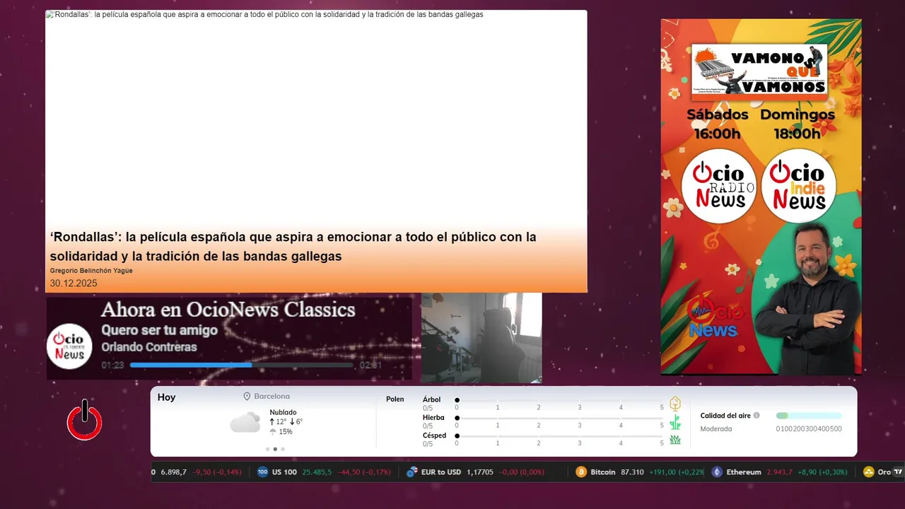Click the Oro gold ticker icon

click(x=869, y=472)
